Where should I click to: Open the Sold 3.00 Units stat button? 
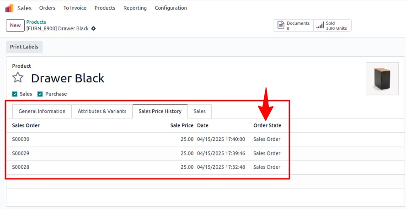[x=332, y=25]
